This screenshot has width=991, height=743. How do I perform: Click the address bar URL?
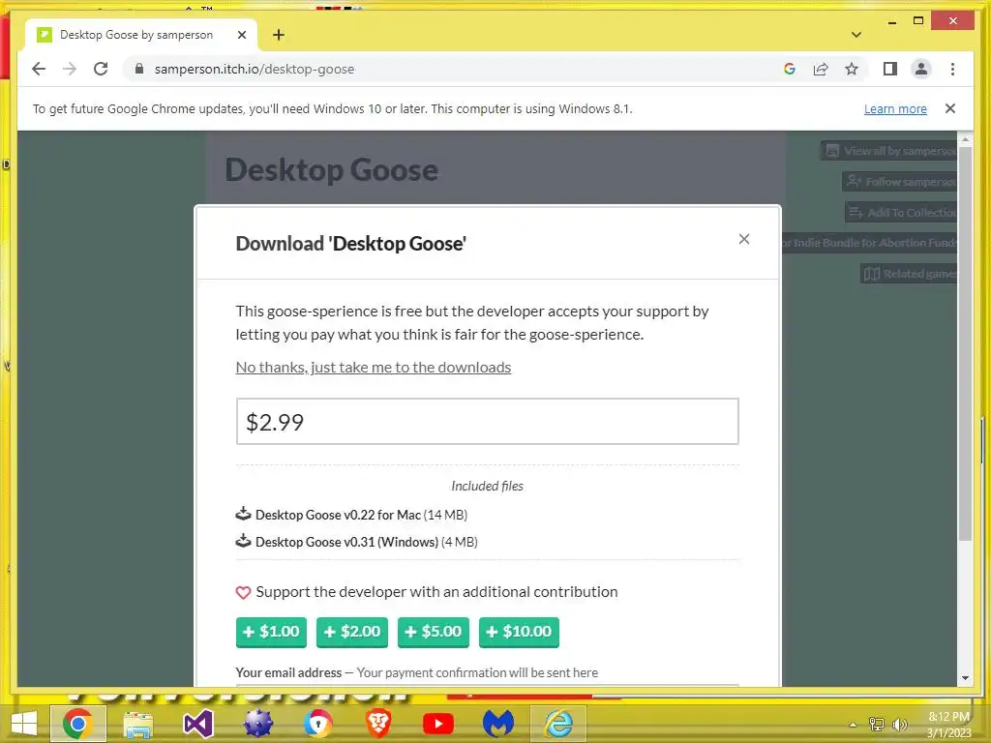[x=255, y=69]
